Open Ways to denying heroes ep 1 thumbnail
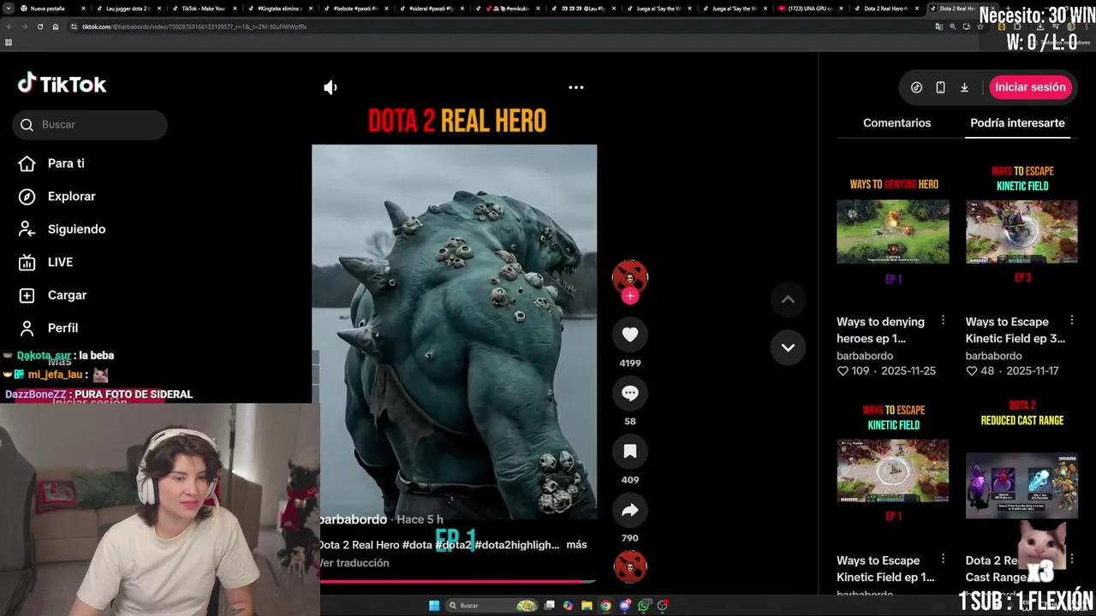Viewport: 1096px width, 616px height. click(893, 231)
